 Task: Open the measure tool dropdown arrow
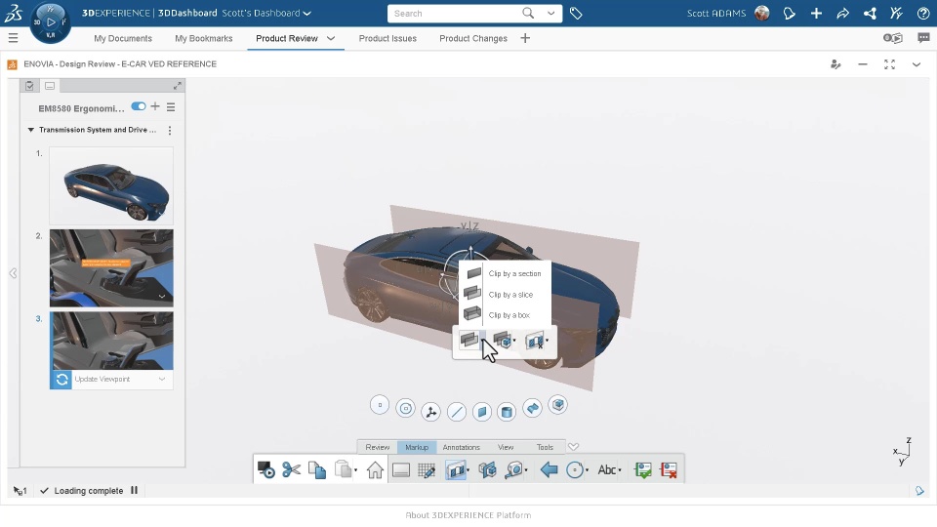(x=526, y=470)
